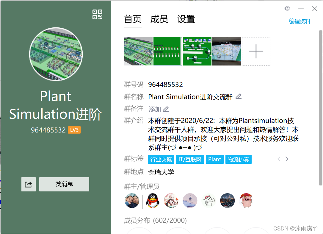Select the 物流仿真 tag

pyautogui.click(x=239, y=159)
